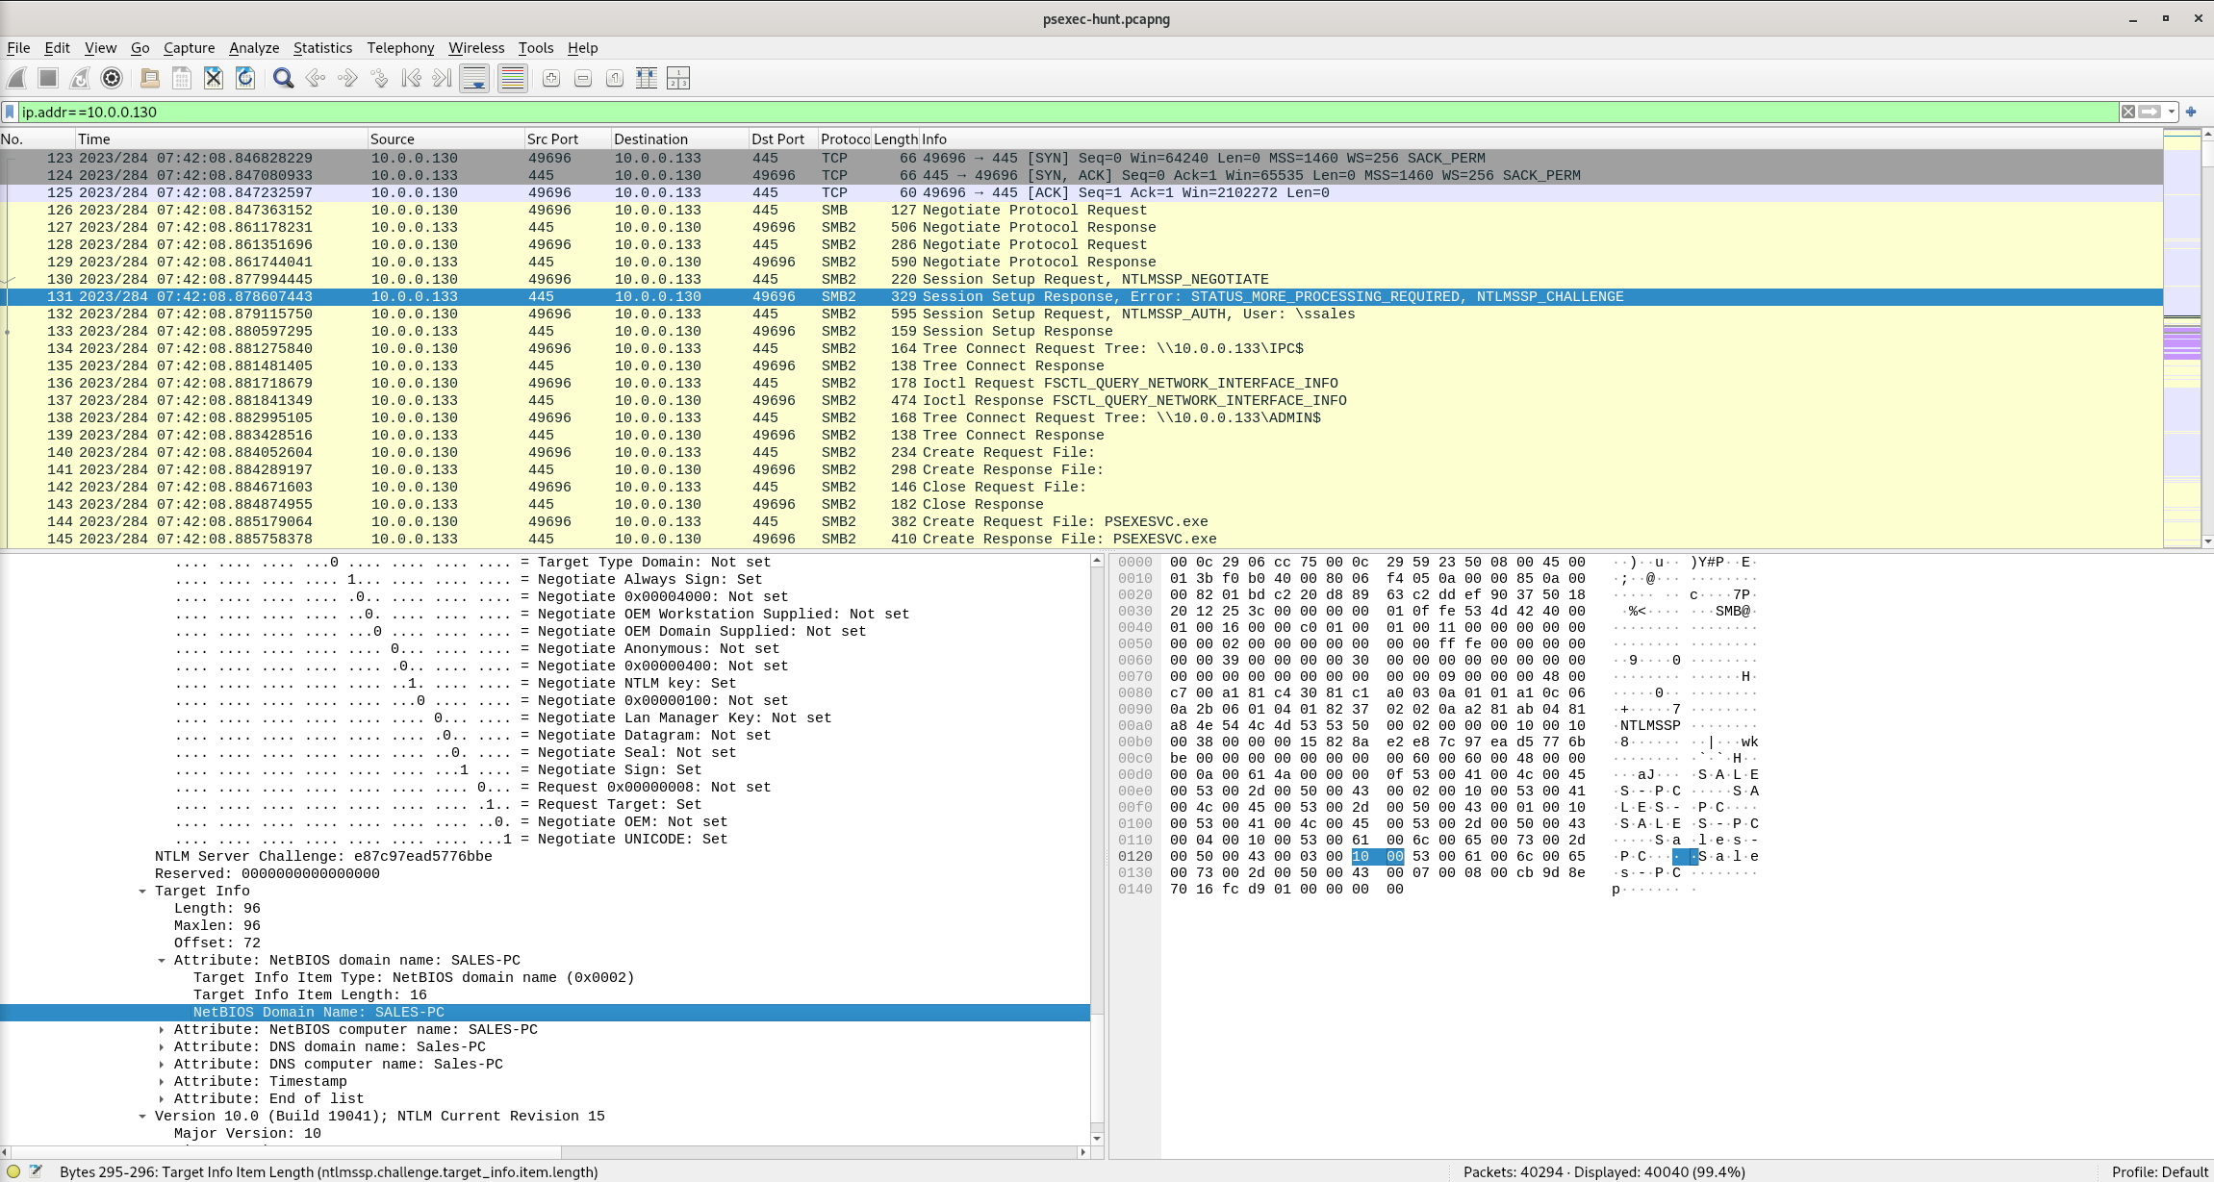This screenshot has width=2214, height=1182.
Task: Sort by Info column header
Action: [1540, 139]
